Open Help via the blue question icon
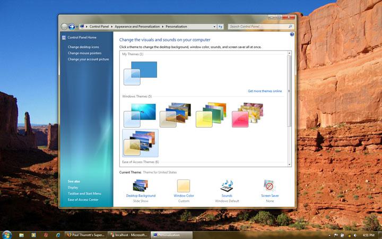This screenshot has height=239, width=382. point(292,35)
